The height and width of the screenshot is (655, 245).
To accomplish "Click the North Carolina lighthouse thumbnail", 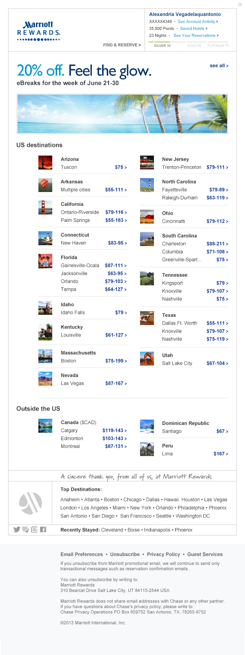I will point(147,185).
